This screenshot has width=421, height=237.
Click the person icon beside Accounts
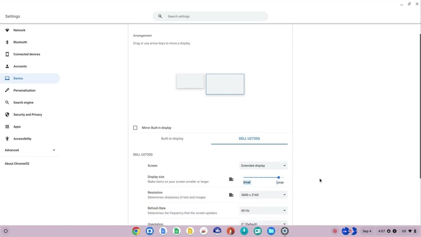[x=7, y=66]
